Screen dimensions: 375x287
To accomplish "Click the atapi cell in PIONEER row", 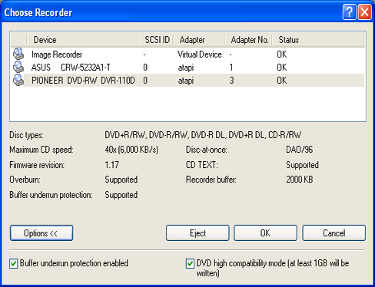I will (x=186, y=81).
